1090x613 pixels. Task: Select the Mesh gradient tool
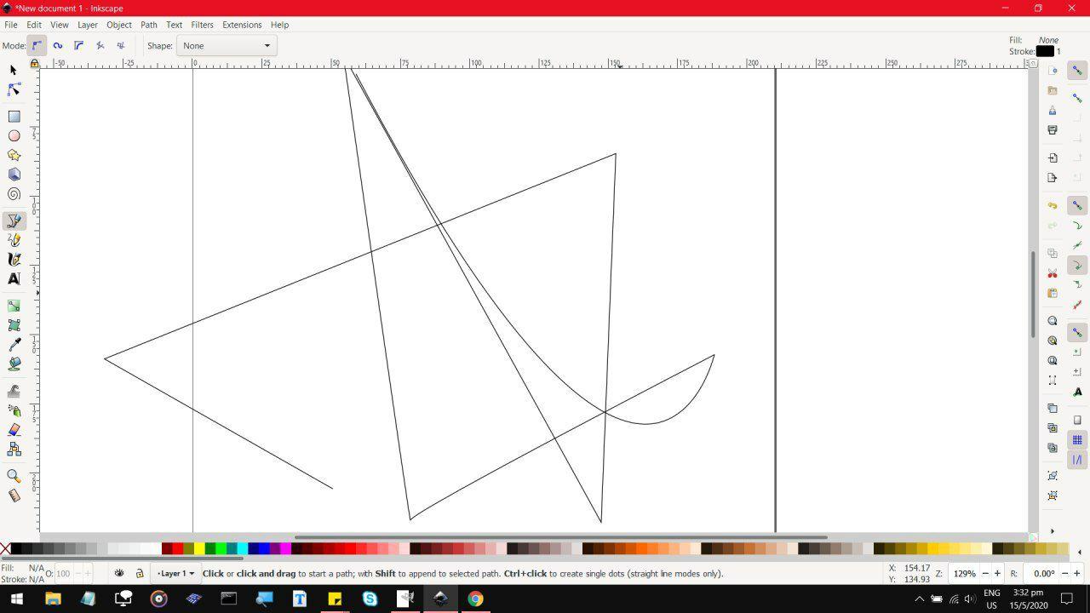click(x=14, y=325)
